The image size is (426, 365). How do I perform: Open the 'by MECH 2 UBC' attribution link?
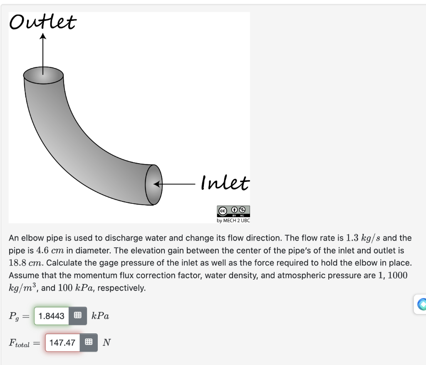coord(233,221)
